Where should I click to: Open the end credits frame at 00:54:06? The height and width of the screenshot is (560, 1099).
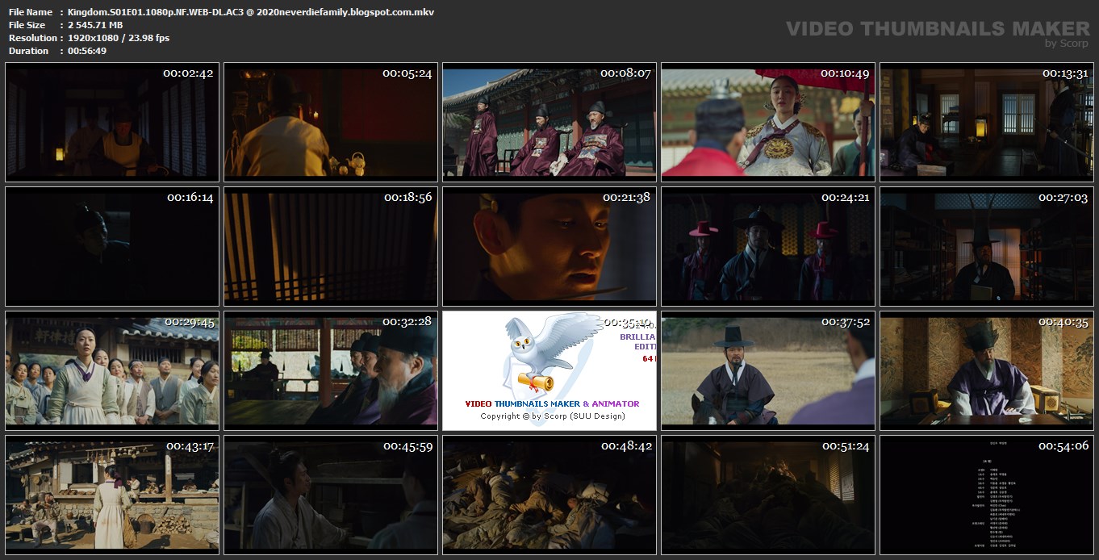point(986,495)
